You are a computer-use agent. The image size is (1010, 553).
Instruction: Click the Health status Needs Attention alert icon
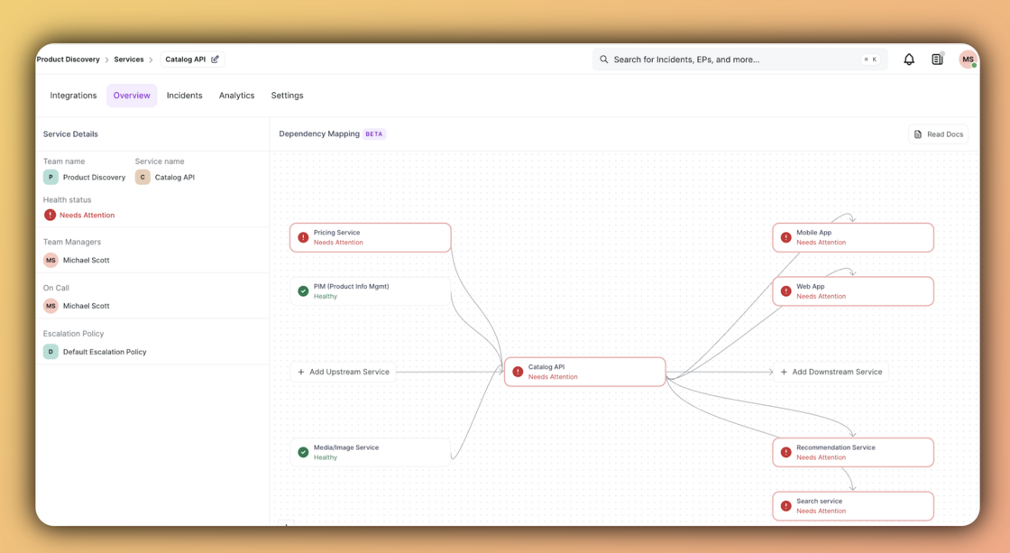point(50,216)
